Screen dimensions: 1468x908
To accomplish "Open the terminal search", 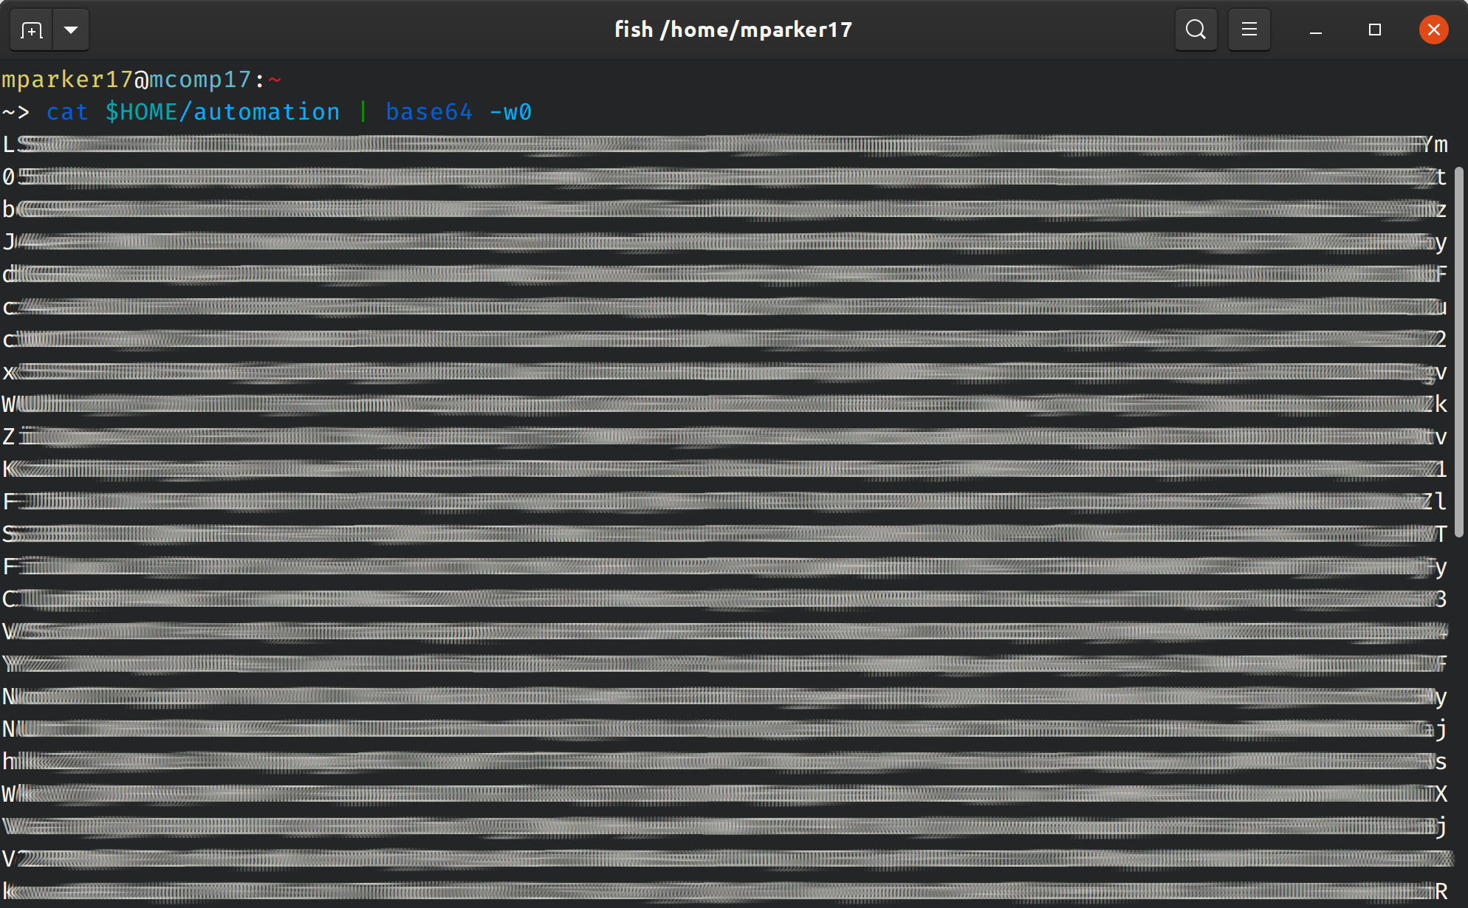I will [1196, 30].
